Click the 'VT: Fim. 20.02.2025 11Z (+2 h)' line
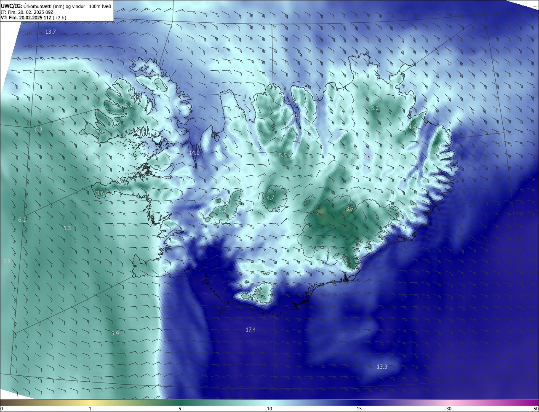 click(x=33, y=18)
